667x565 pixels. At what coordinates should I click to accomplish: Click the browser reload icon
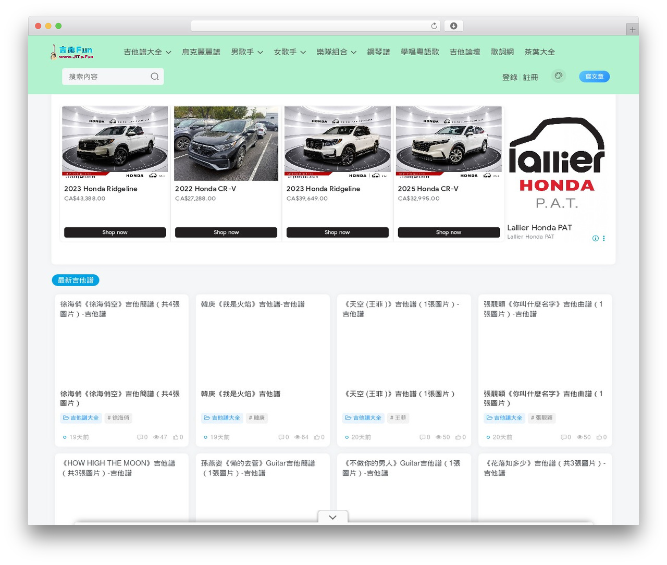434,26
